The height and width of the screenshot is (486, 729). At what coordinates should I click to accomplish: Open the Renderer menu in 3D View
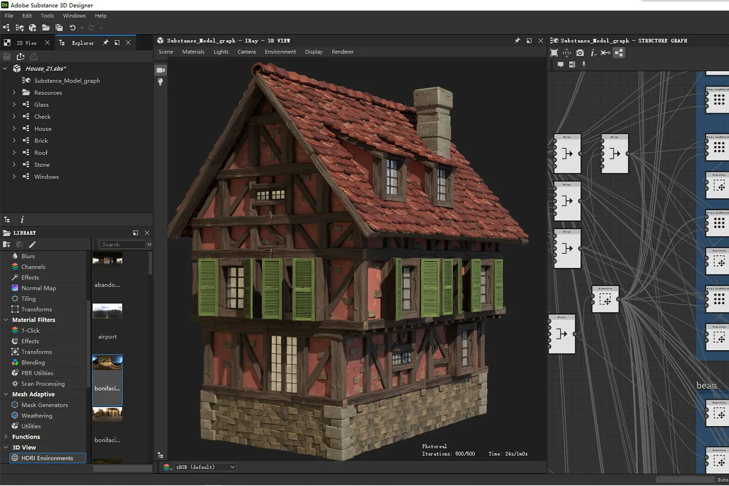tap(343, 52)
